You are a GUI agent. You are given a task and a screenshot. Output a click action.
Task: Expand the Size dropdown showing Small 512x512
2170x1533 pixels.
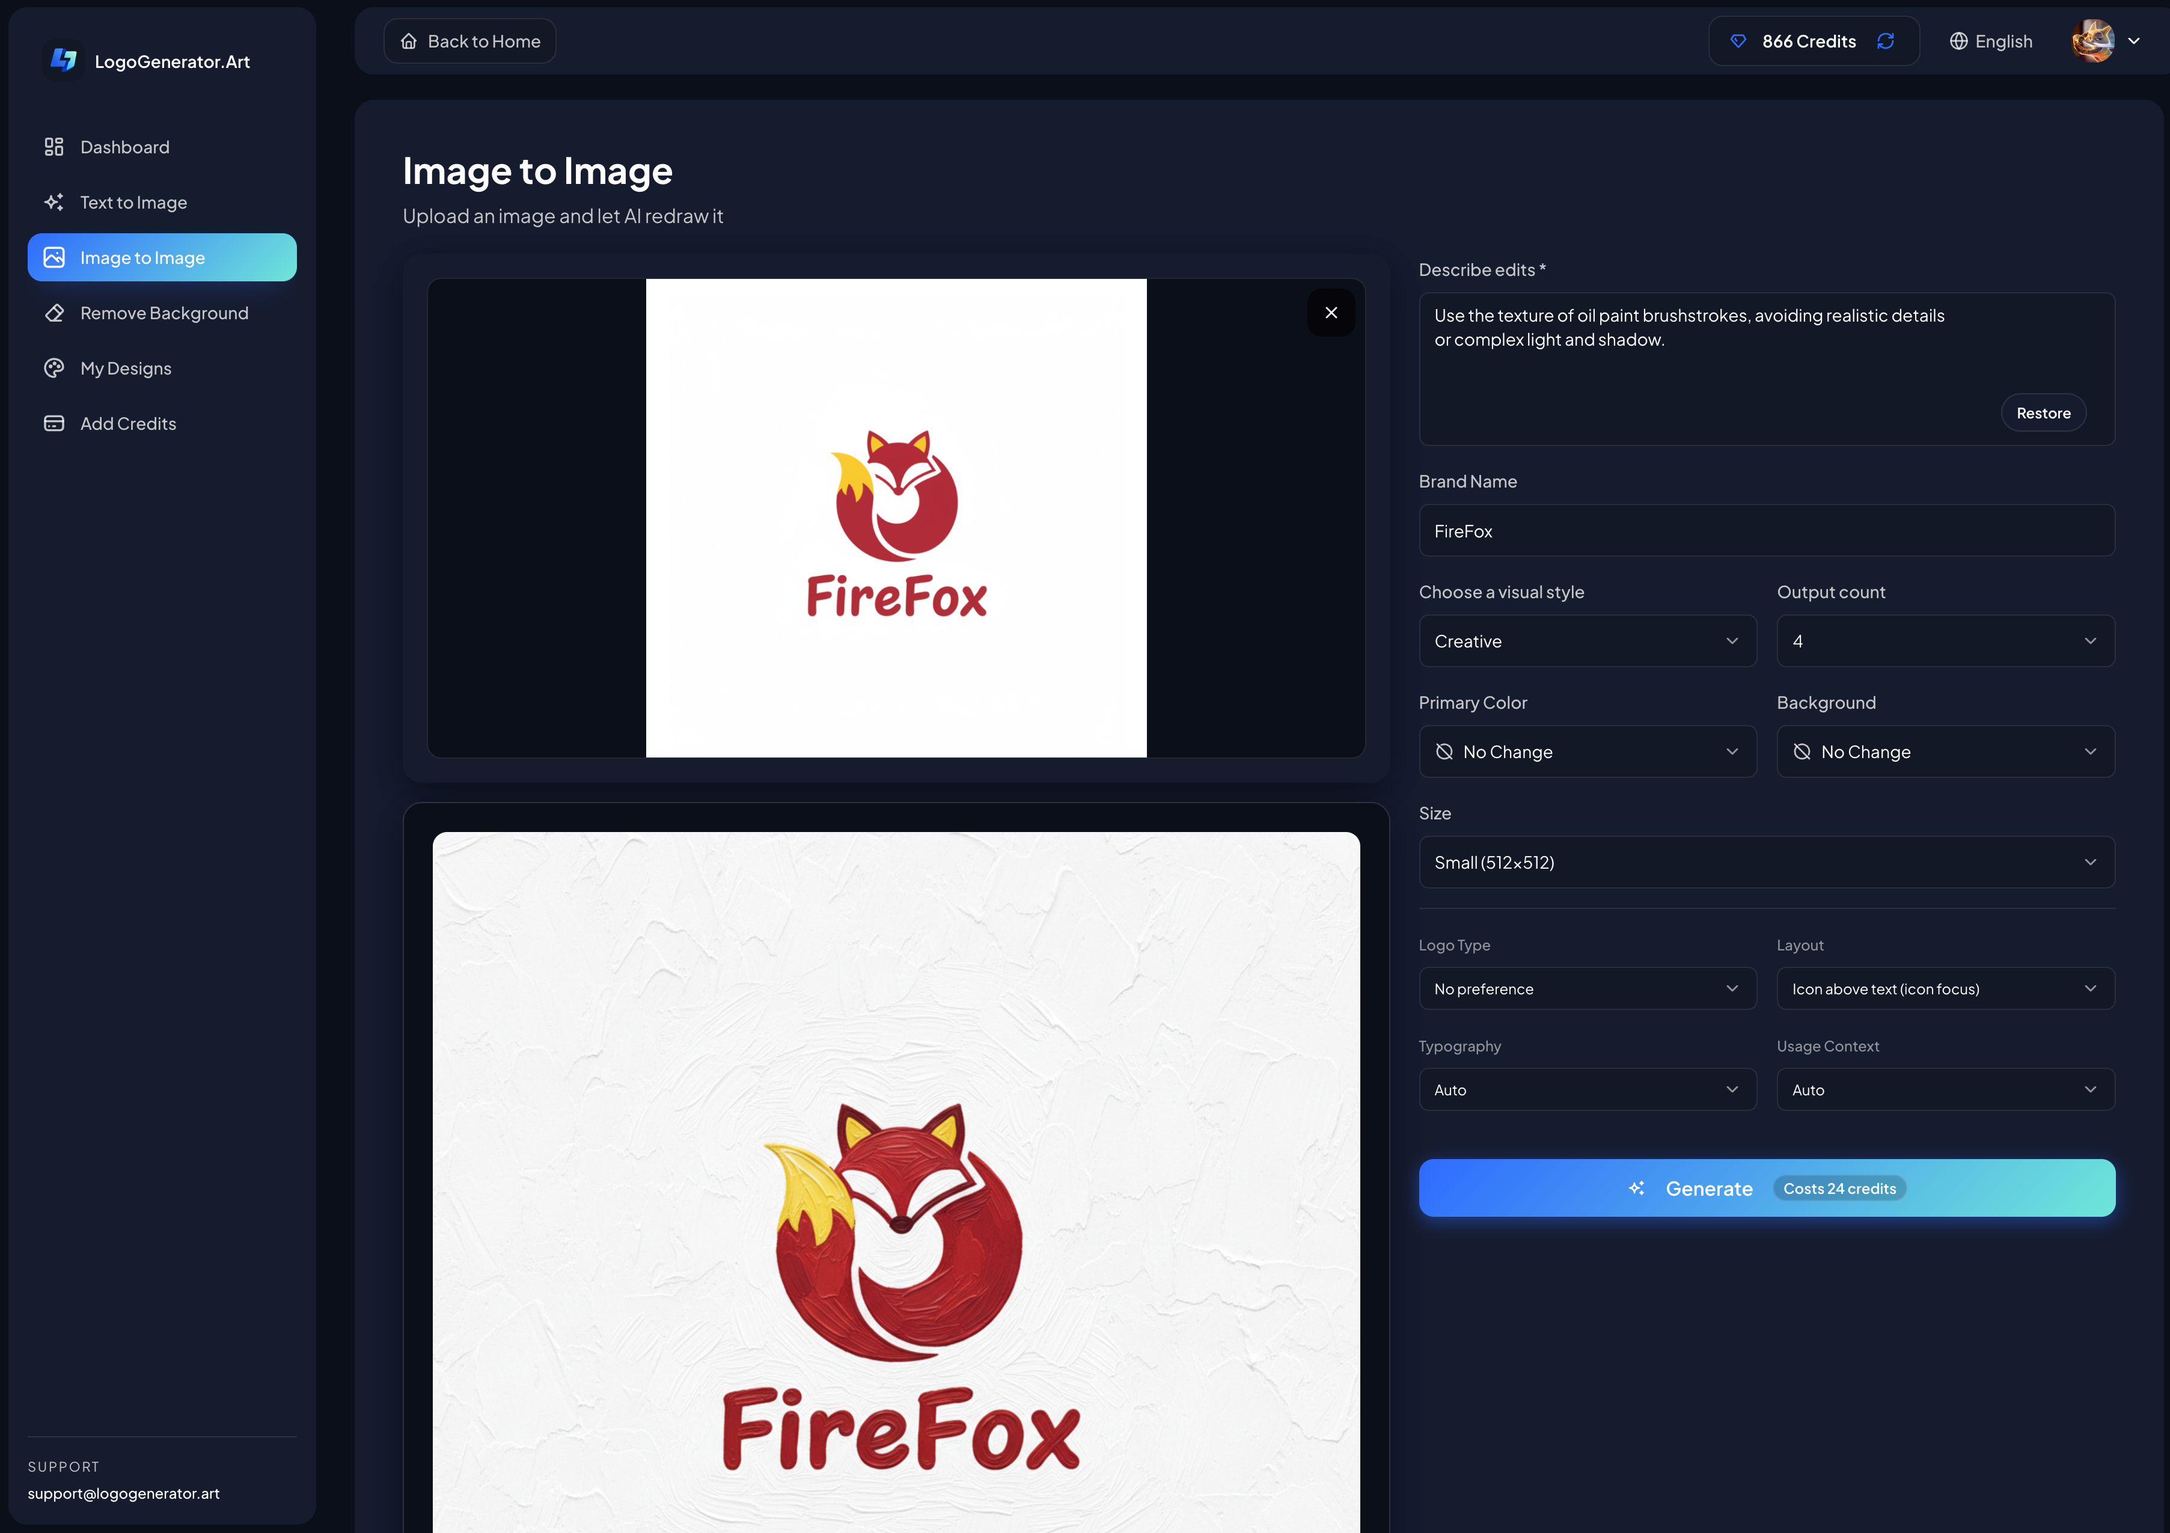1765,862
